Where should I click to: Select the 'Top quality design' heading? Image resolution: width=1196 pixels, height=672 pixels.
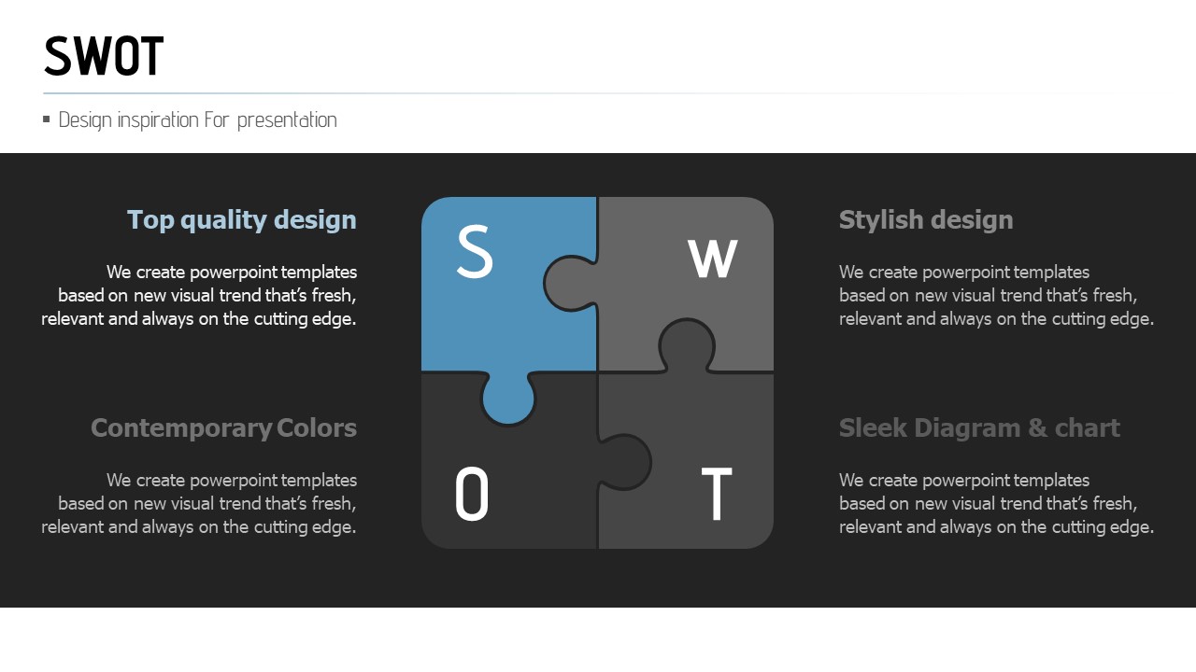242,219
